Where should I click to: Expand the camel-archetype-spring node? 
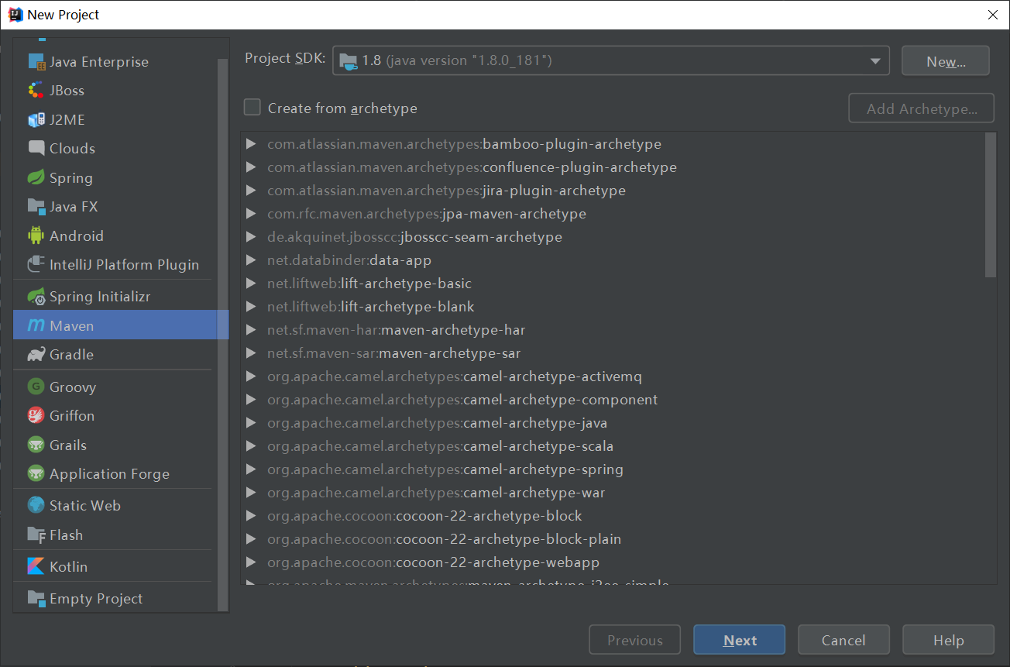(x=250, y=469)
